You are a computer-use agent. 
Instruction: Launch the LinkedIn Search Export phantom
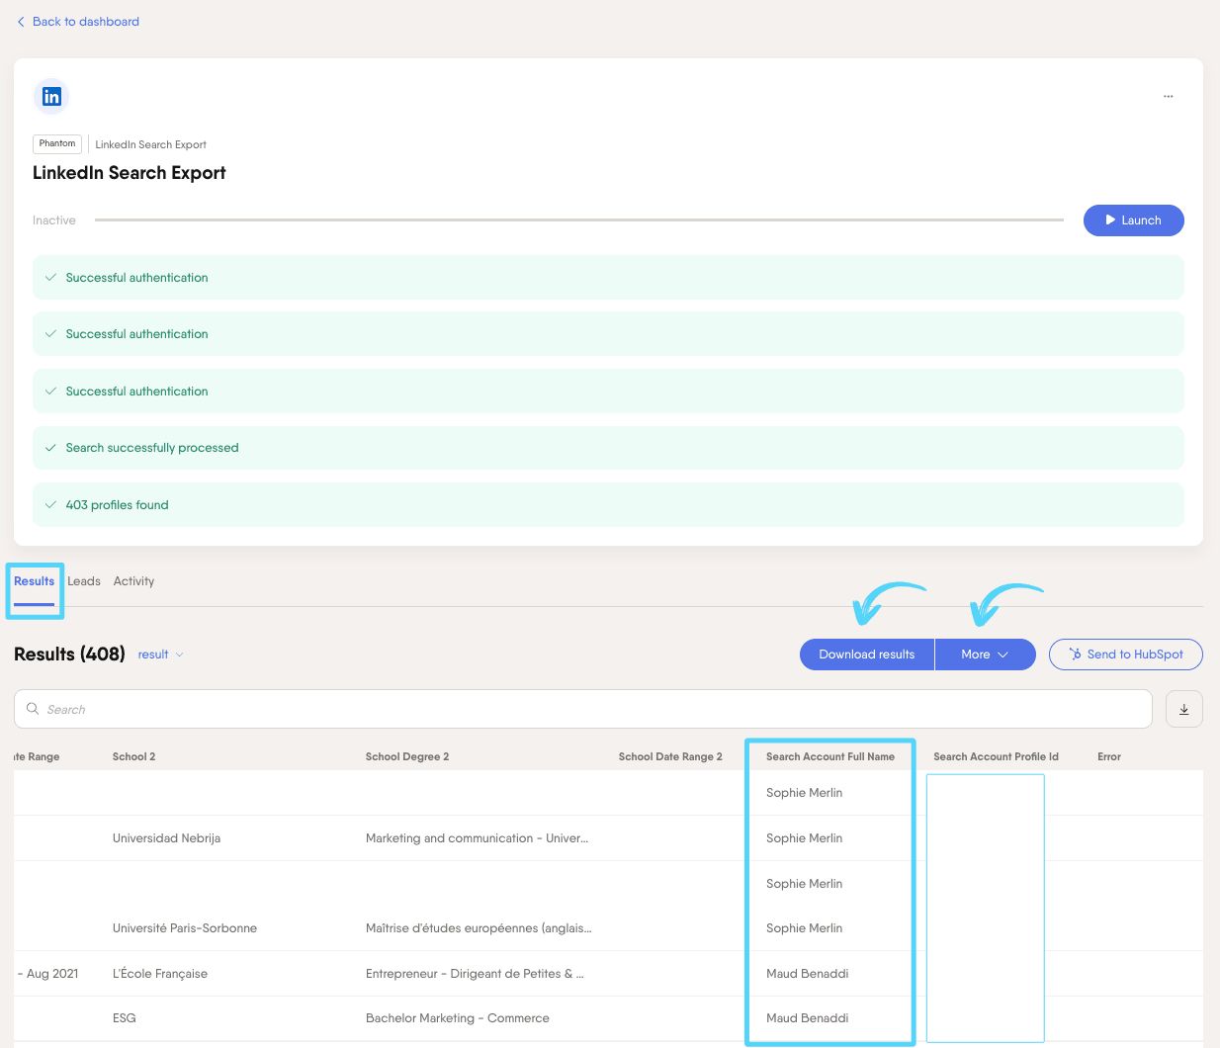[1133, 220]
